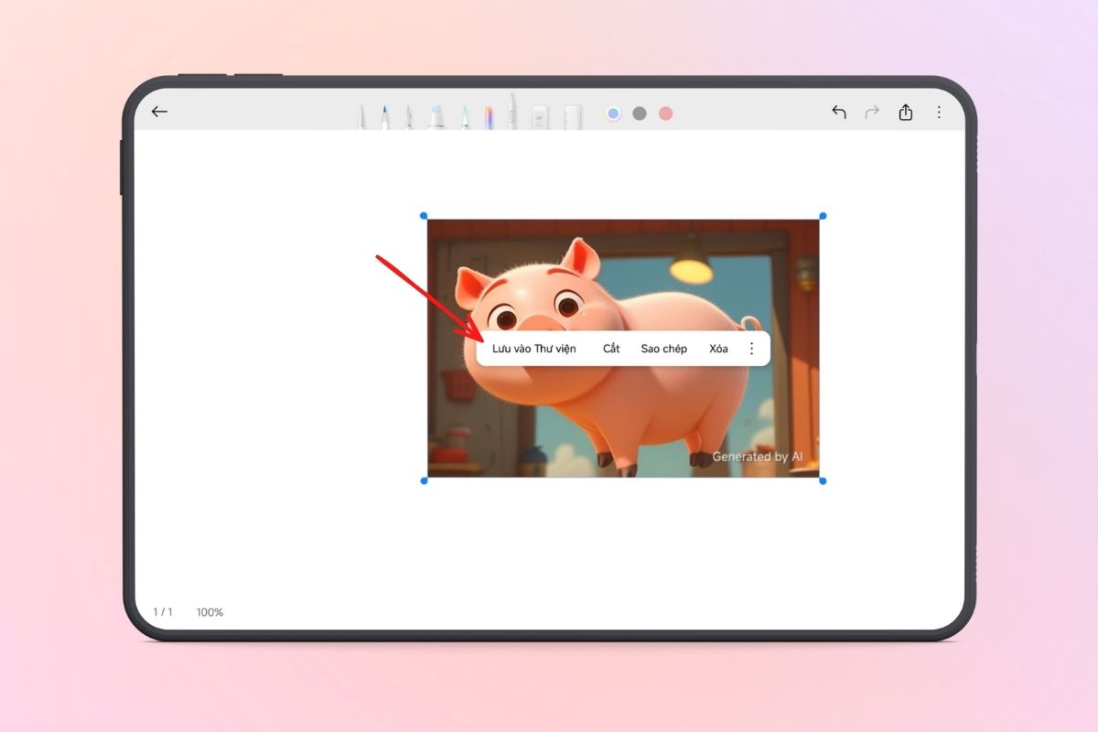The height and width of the screenshot is (732, 1098).
Task: Choose 'Lưu vào Thư viện' option
Action: (534, 349)
